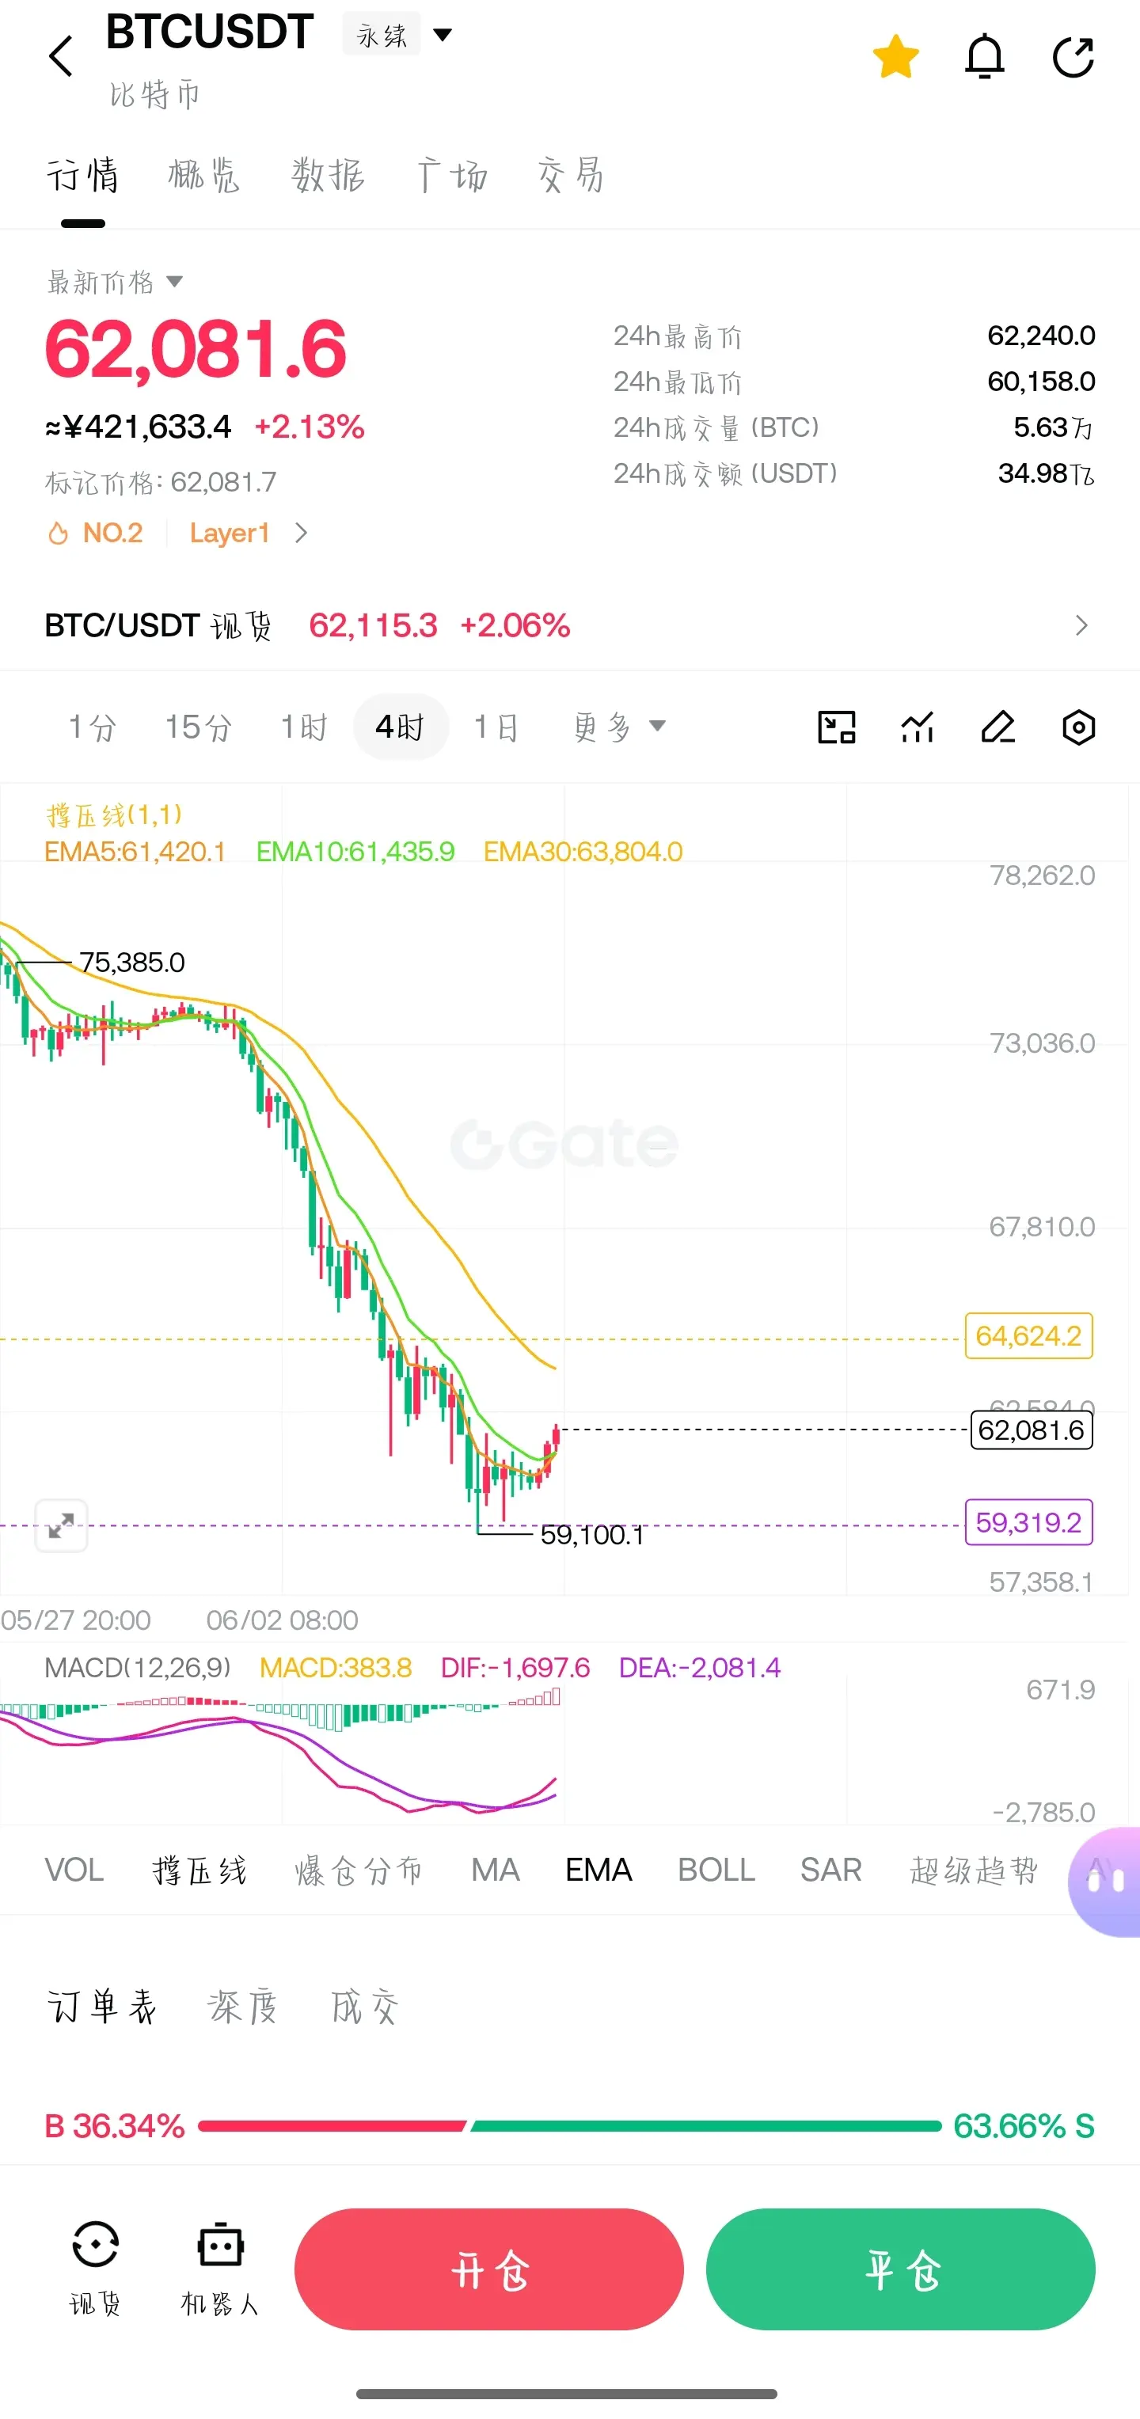The image size is (1140, 2419).
Task: Tap the 64,624.2 yellow price label
Action: click(x=1029, y=1335)
